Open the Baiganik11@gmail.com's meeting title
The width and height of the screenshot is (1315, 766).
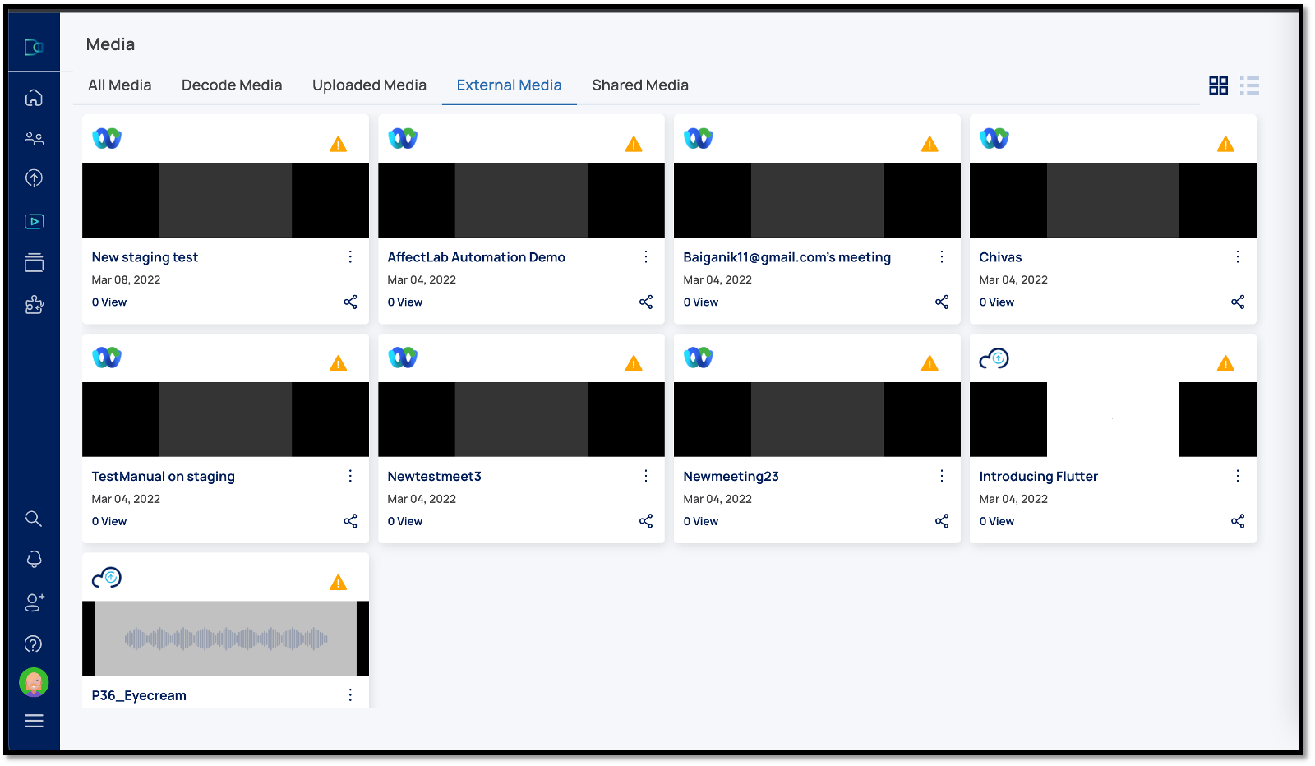tap(787, 257)
